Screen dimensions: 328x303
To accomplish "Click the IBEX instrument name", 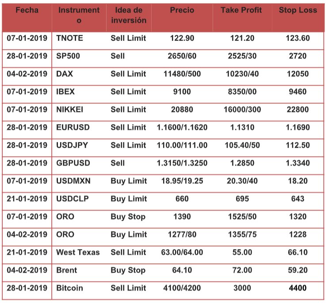I will click(65, 92).
